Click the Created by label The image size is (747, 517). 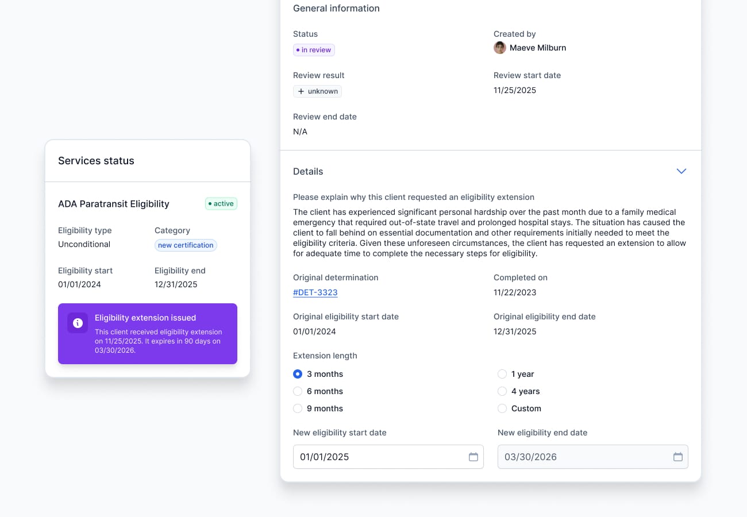coord(515,34)
